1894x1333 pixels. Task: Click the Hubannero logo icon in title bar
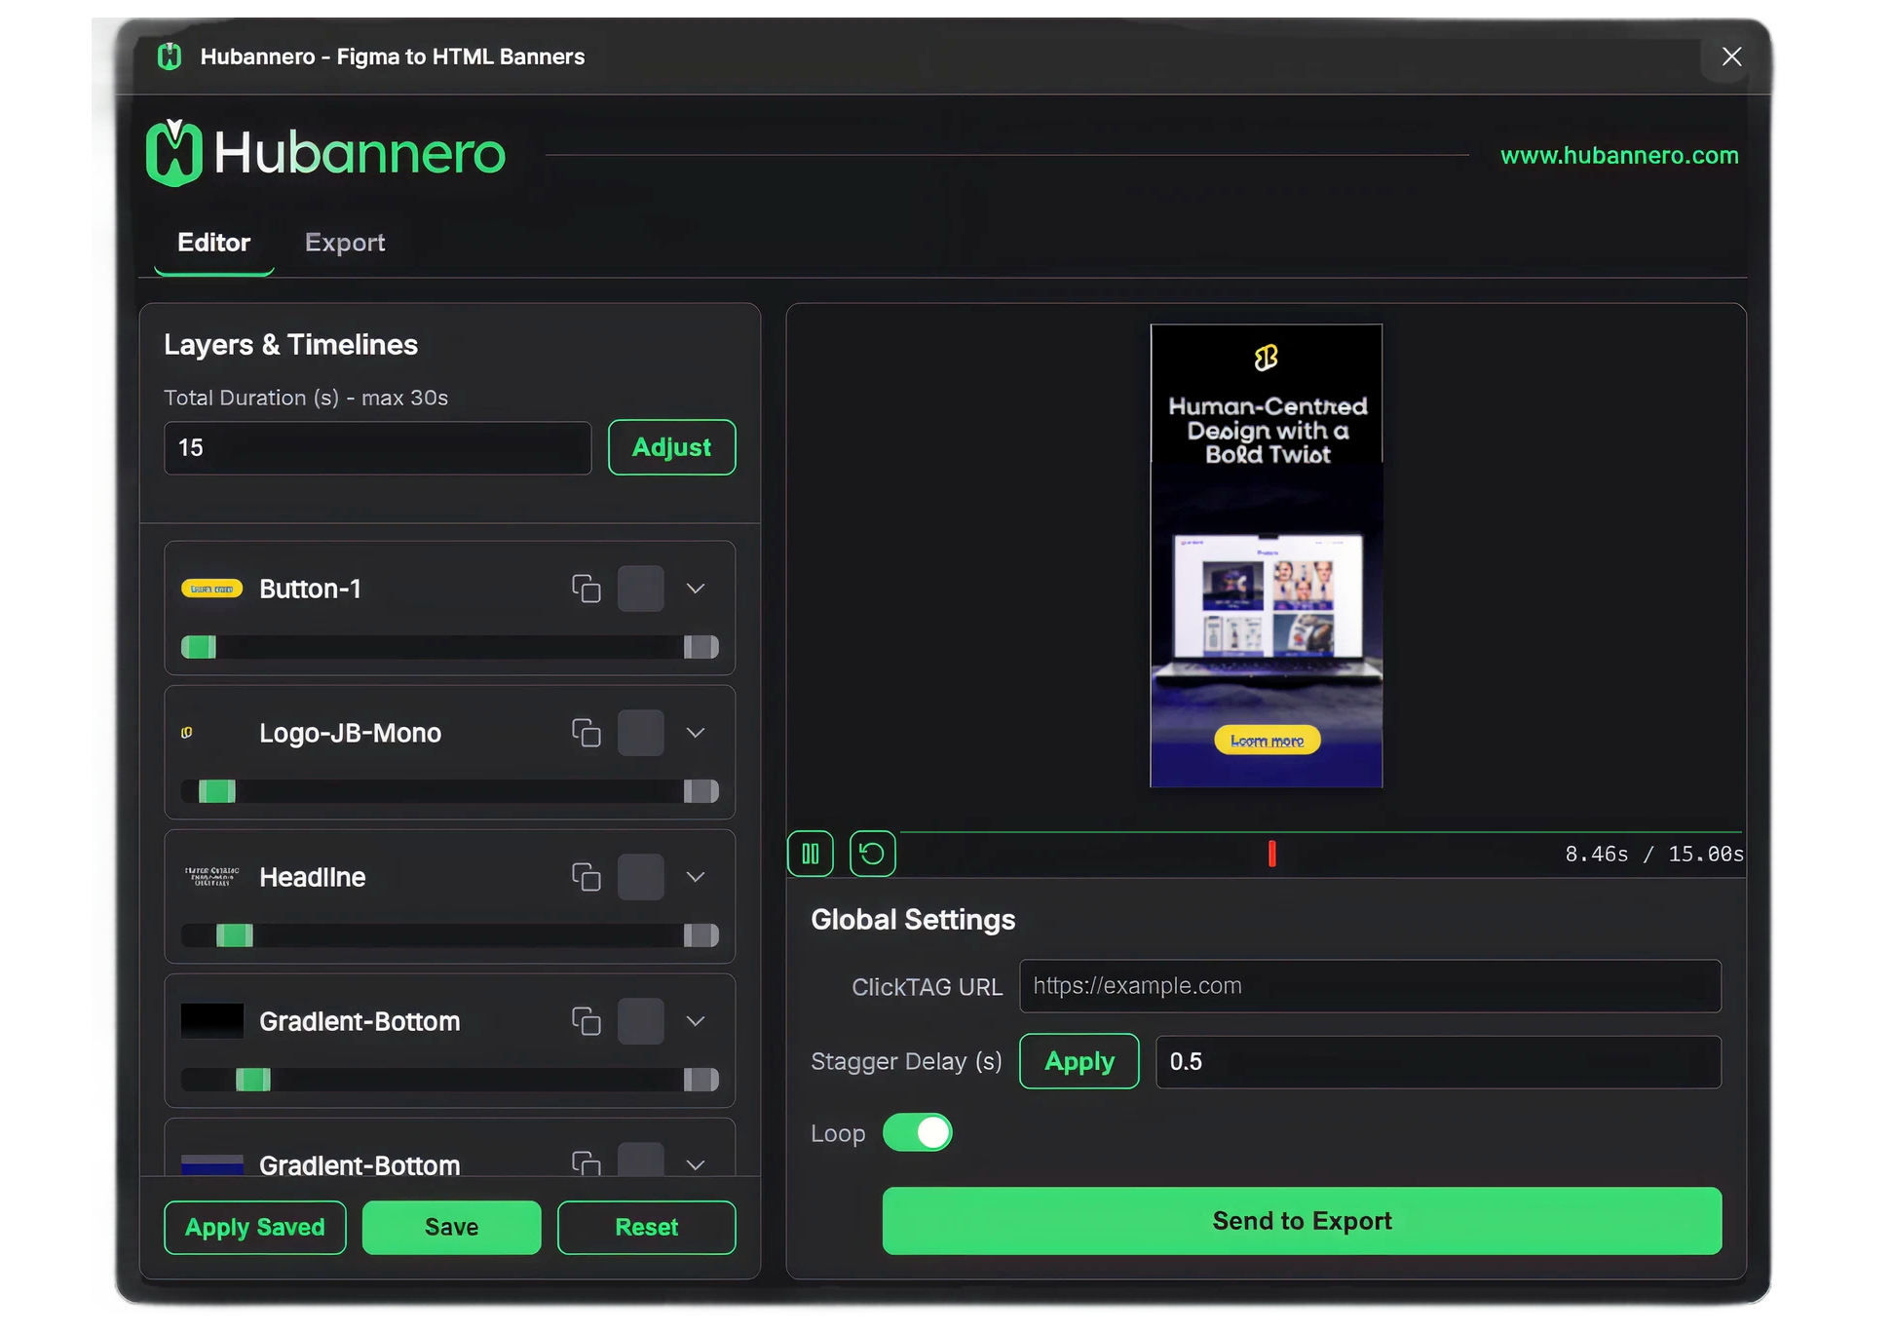[170, 57]
